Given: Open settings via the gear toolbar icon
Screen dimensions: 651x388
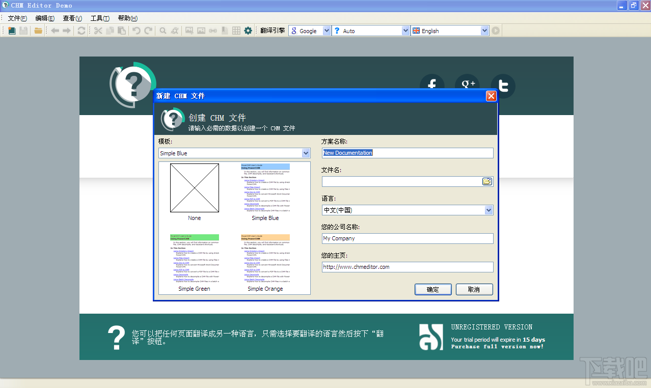Looking at the screenshot, I should (x=248, y=31).
